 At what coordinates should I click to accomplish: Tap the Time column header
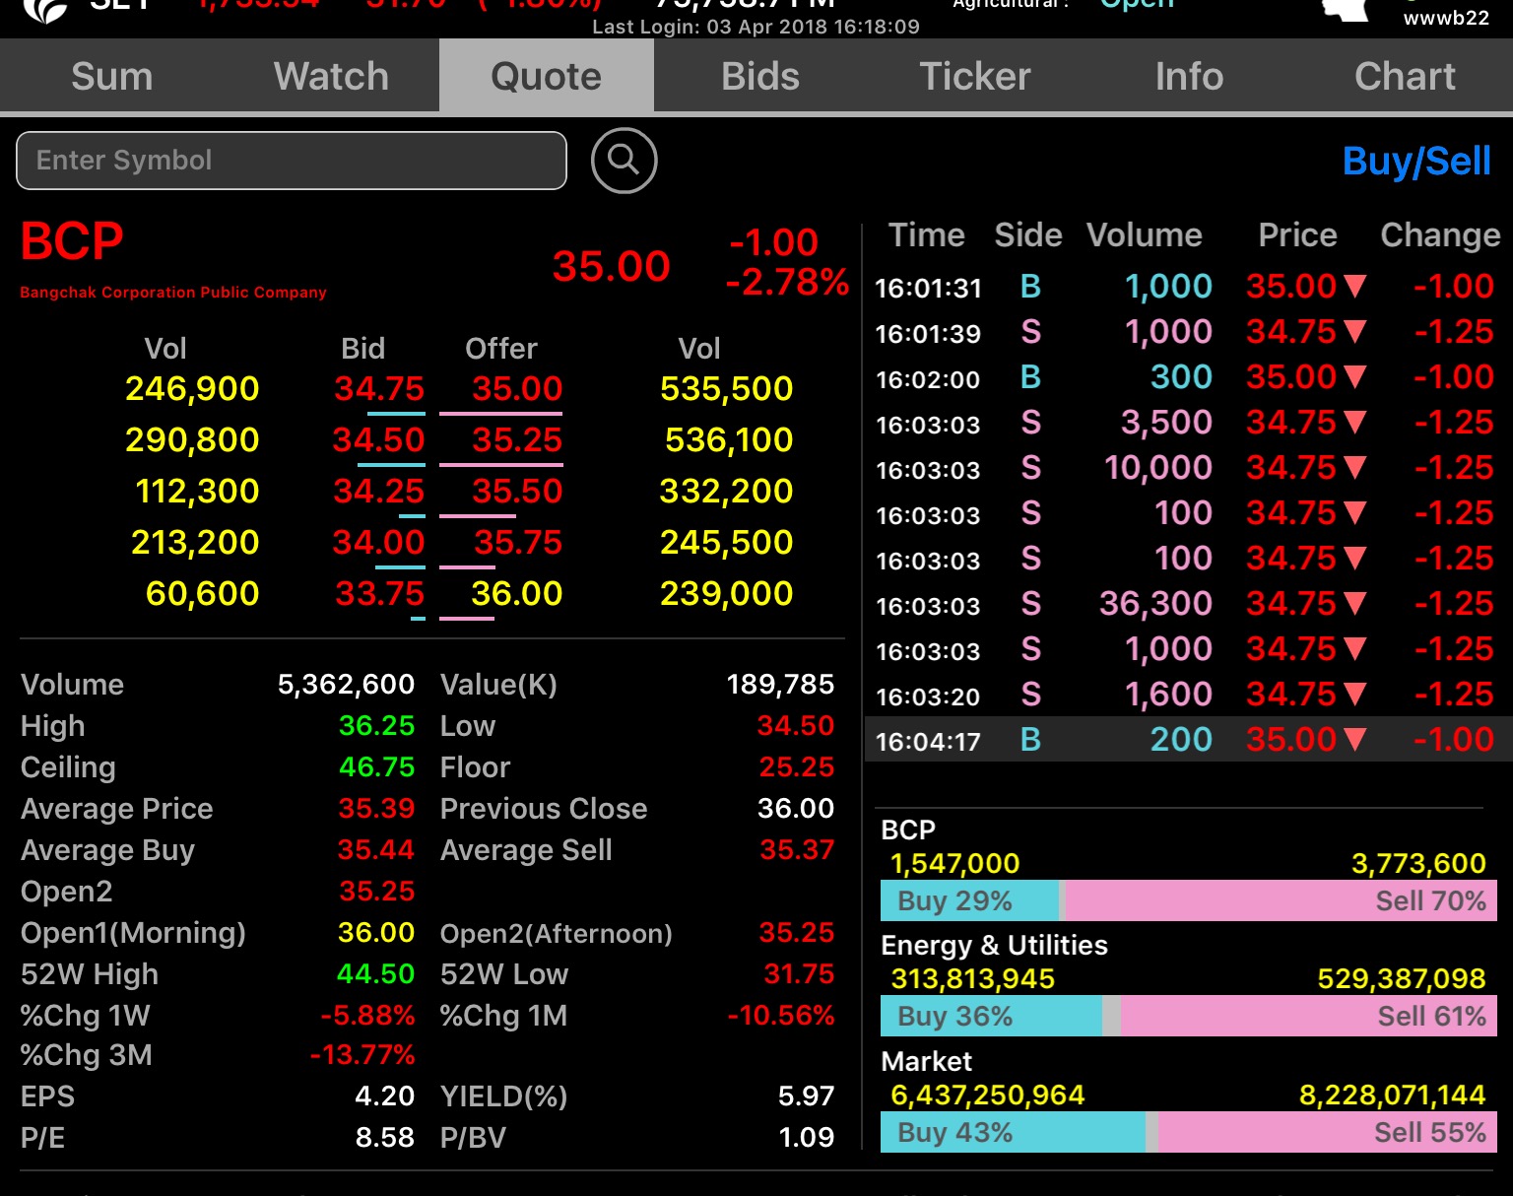(x=926, y=234)
